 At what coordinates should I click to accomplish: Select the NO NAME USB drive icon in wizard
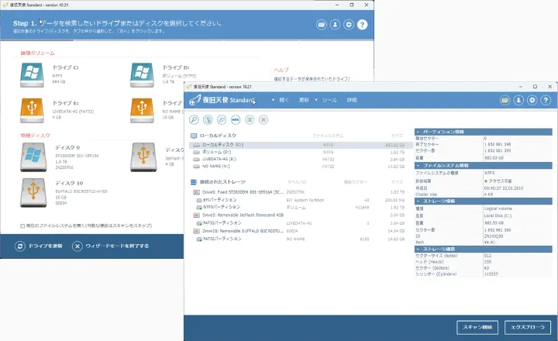pyautogui.click(x=142, y=110)
